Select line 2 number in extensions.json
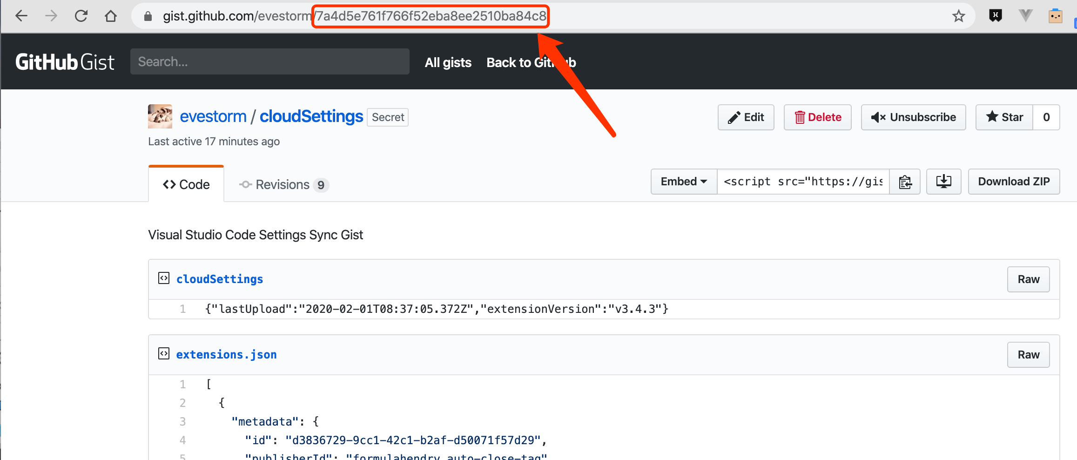The height and width of the screenshot is (460, 1077). pyautogui.click(x=182, y=403)
